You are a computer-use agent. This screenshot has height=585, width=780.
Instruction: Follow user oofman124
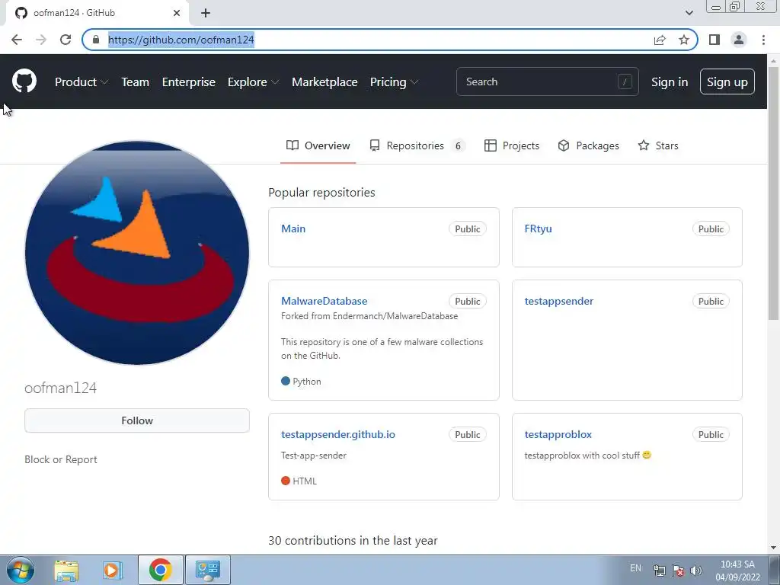click(x=137, y=420)
